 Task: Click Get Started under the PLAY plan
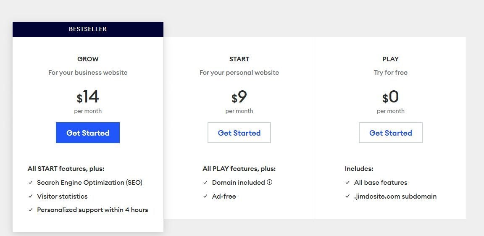coord(390,133)
